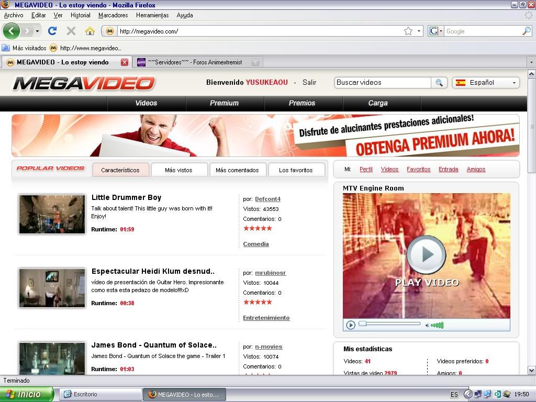Image resolution: width=536 pixels, height=402 pixels.
Task: Click the big Play Video circle
Action: [x=426, y=255]
